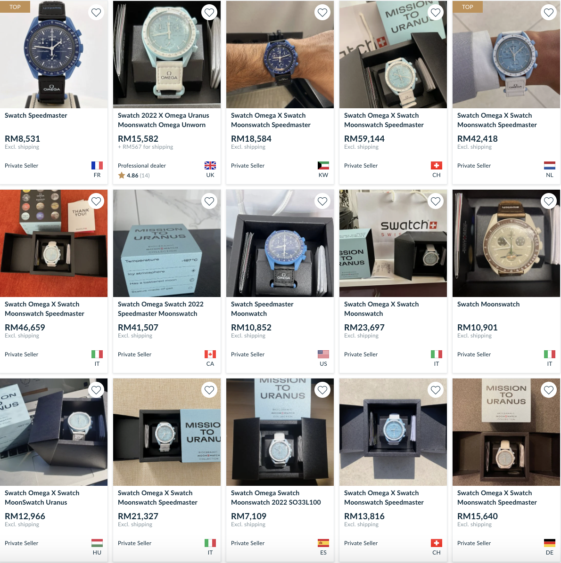Save the RM15,640 Germany listing via heart
The width and height of the screenshot is (561, 563).
pos(549,390)
